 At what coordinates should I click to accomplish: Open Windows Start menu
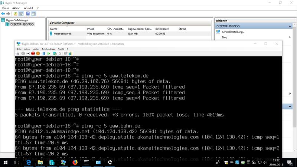click(x=6, y=163)
